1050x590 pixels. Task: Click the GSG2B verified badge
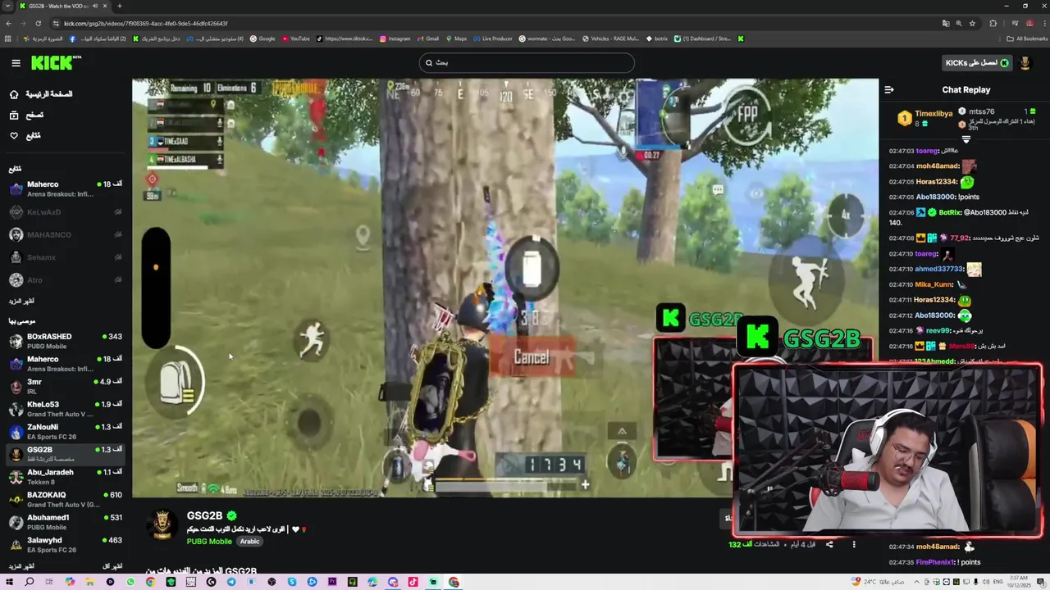tap(232, 516)
